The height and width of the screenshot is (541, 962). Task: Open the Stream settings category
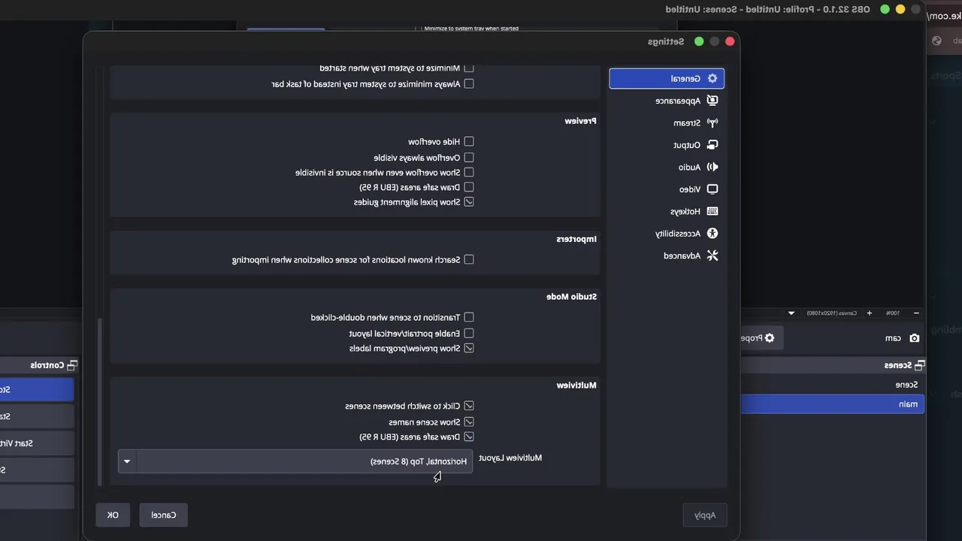(x=695, y=122)
